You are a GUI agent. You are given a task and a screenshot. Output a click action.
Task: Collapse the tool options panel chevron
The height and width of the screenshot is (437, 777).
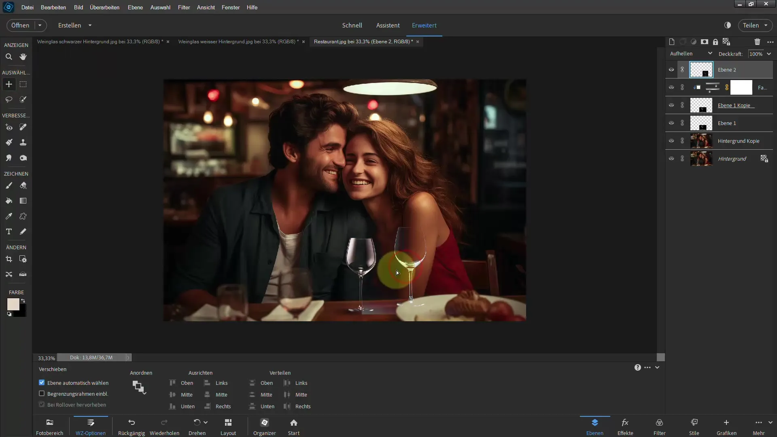coord(657,367)
